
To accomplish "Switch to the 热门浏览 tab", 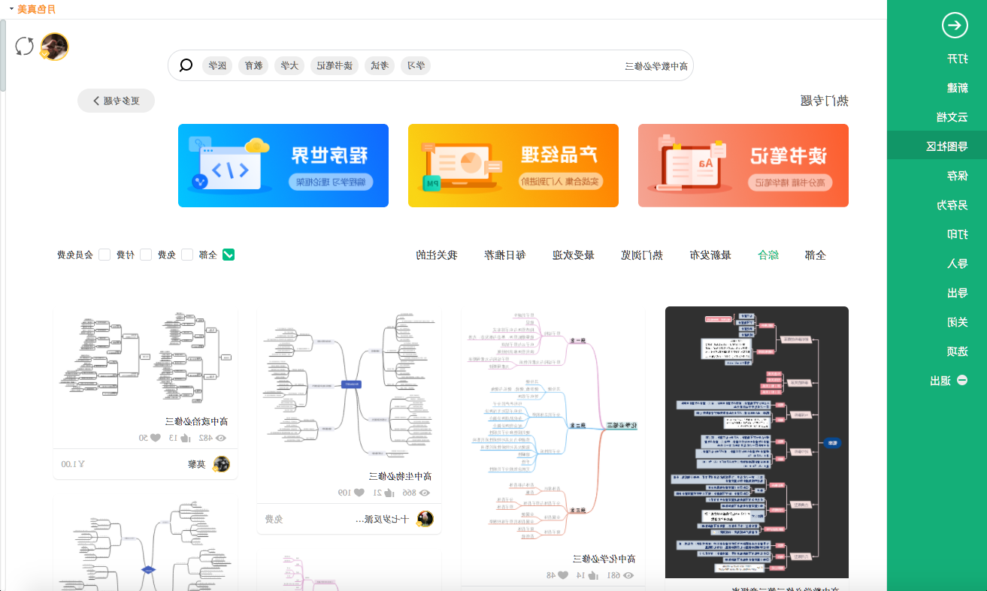I will pyautogui.click(x=642, y=255).
